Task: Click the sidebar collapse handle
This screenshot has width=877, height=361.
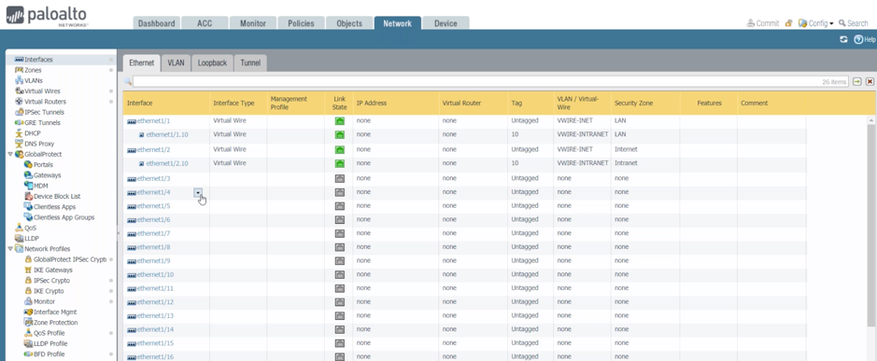Action: [118, 233]
